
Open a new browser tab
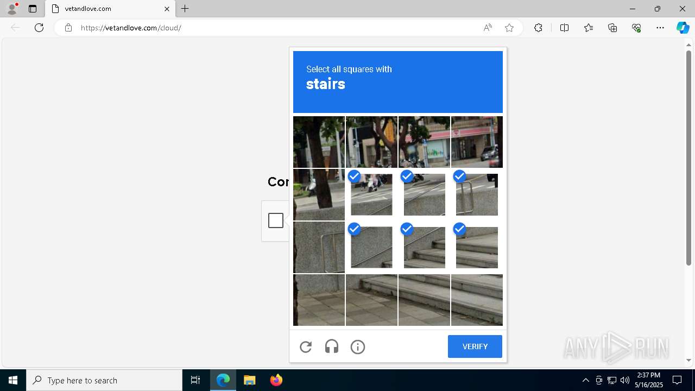185,9
